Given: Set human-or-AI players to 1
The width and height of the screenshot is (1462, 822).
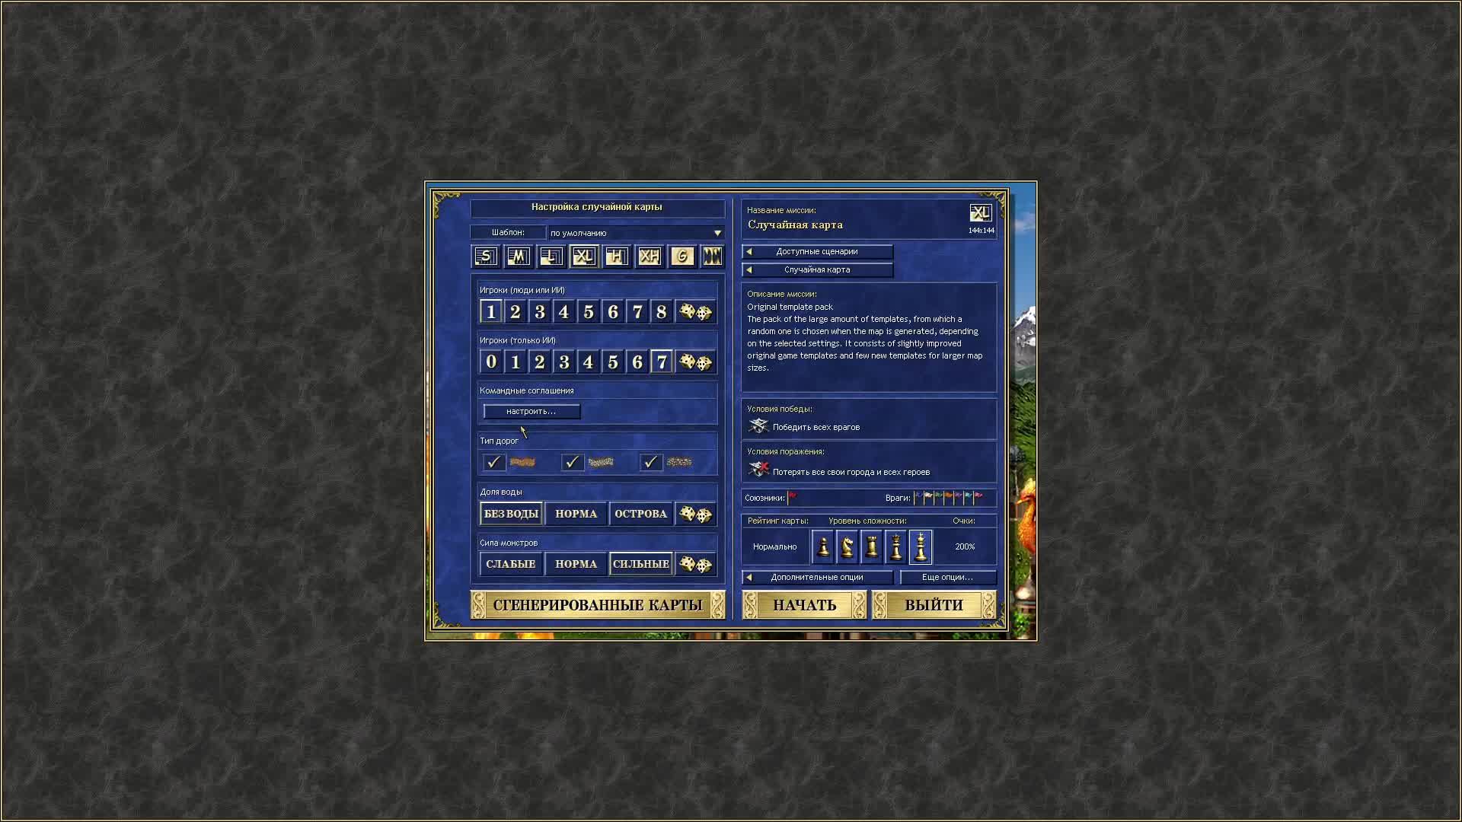Looking at the screenshot, I should [x=491, y=312].
